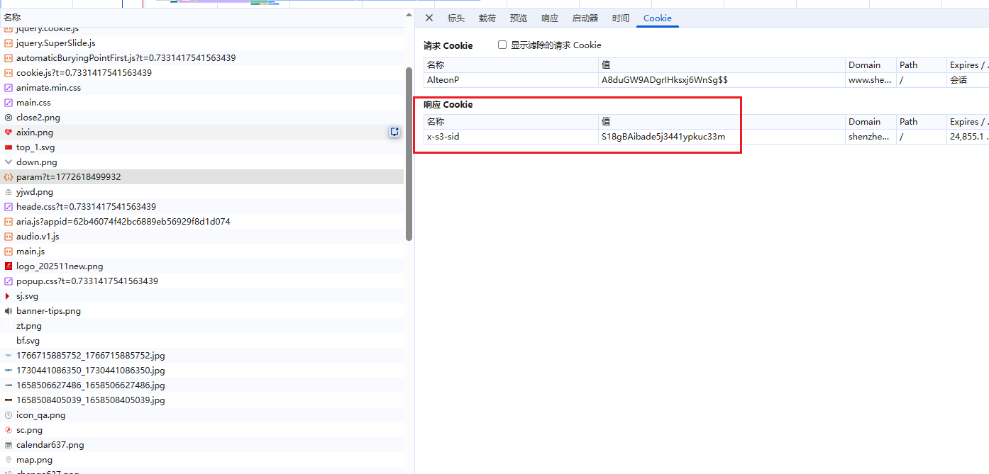Viewport: 989px width, 474px height.
Task: Click the Domain header in the request cookie table
Action: 871,65
